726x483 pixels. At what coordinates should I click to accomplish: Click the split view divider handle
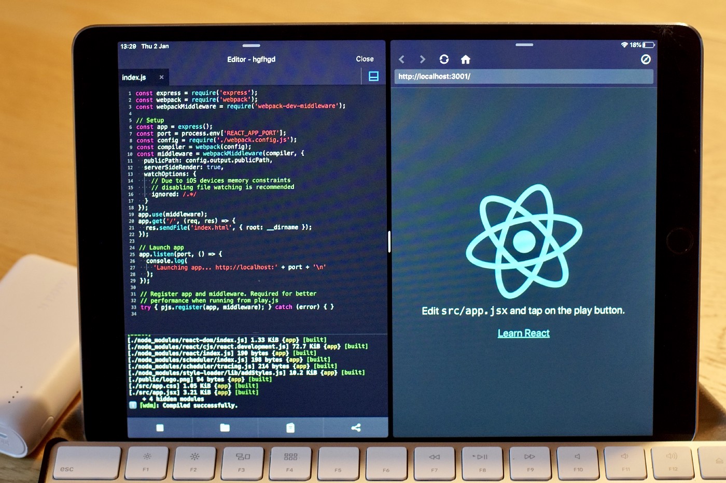point(389,241)
